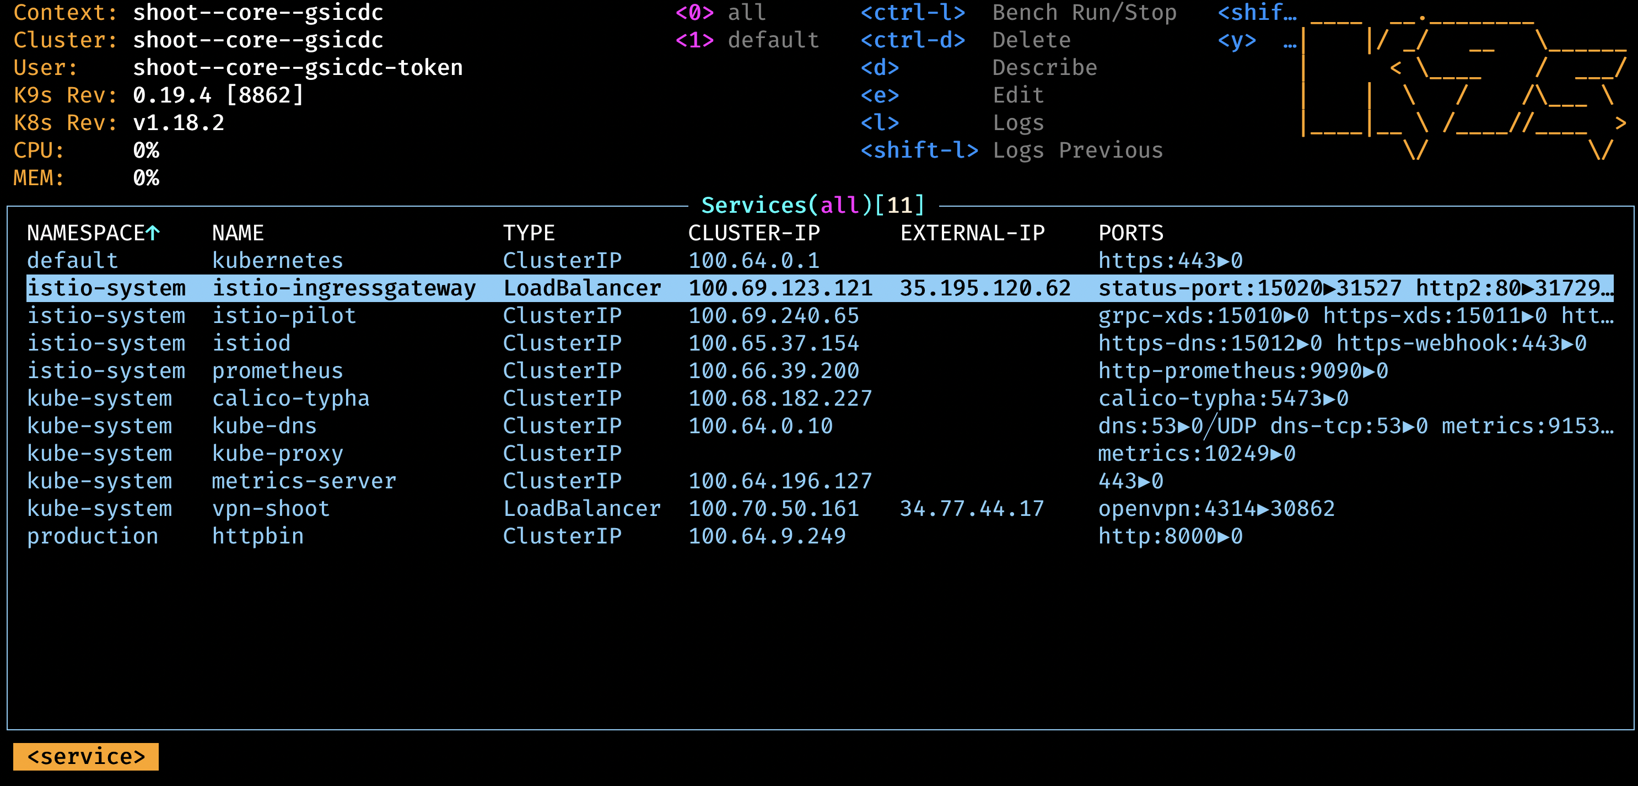The width and height of the screenshot is (1638, 786).
Task: Click the <d> Describe shortcut hint
Action: pos(978,67)
